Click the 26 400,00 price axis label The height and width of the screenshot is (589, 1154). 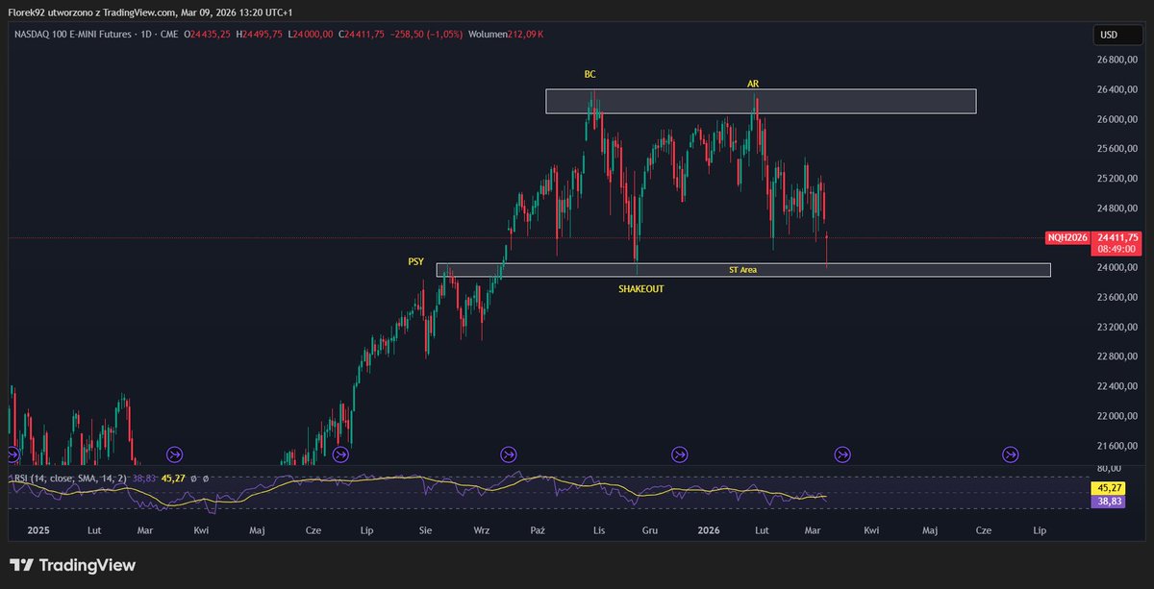point(1117,89)
